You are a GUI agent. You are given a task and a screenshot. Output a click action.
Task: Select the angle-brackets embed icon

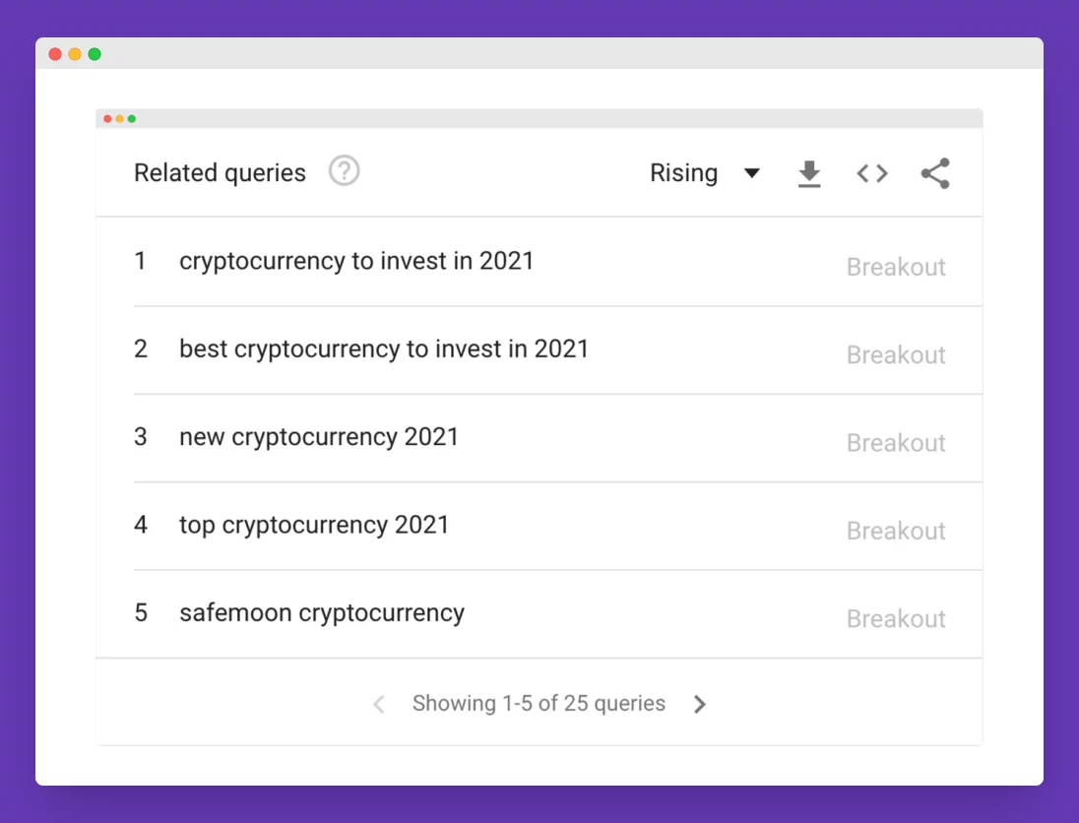(871, 172)
